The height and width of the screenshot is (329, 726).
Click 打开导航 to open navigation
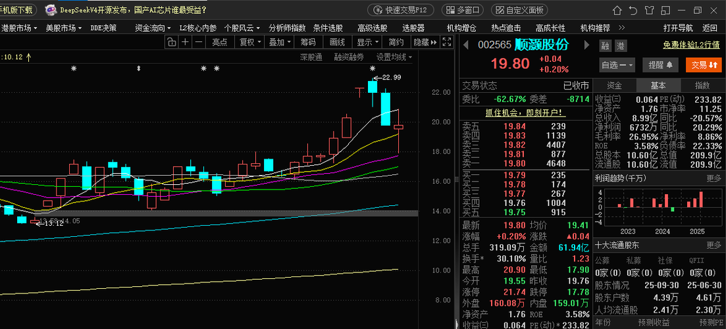pos(679,28)
